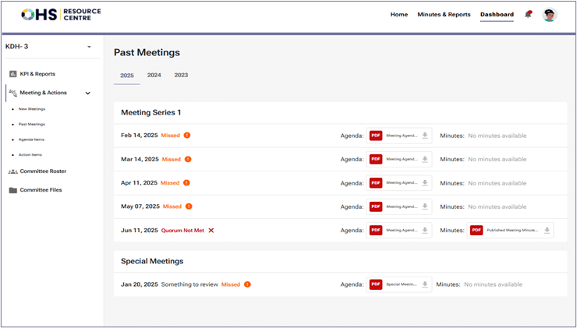The width and height of the screenshot is (577, 328).
Task: Download the Special Meeting agenda PDF
Action: [x=425, y=284]
